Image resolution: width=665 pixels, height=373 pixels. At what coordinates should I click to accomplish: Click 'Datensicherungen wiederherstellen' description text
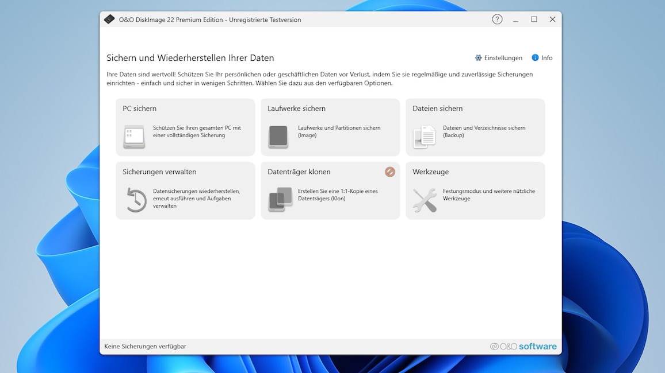196,199
